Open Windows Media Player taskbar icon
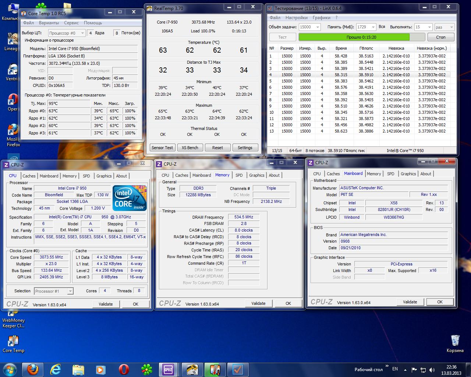The width and height of the screenshot is (471, 377). click(x=100, y=369)
